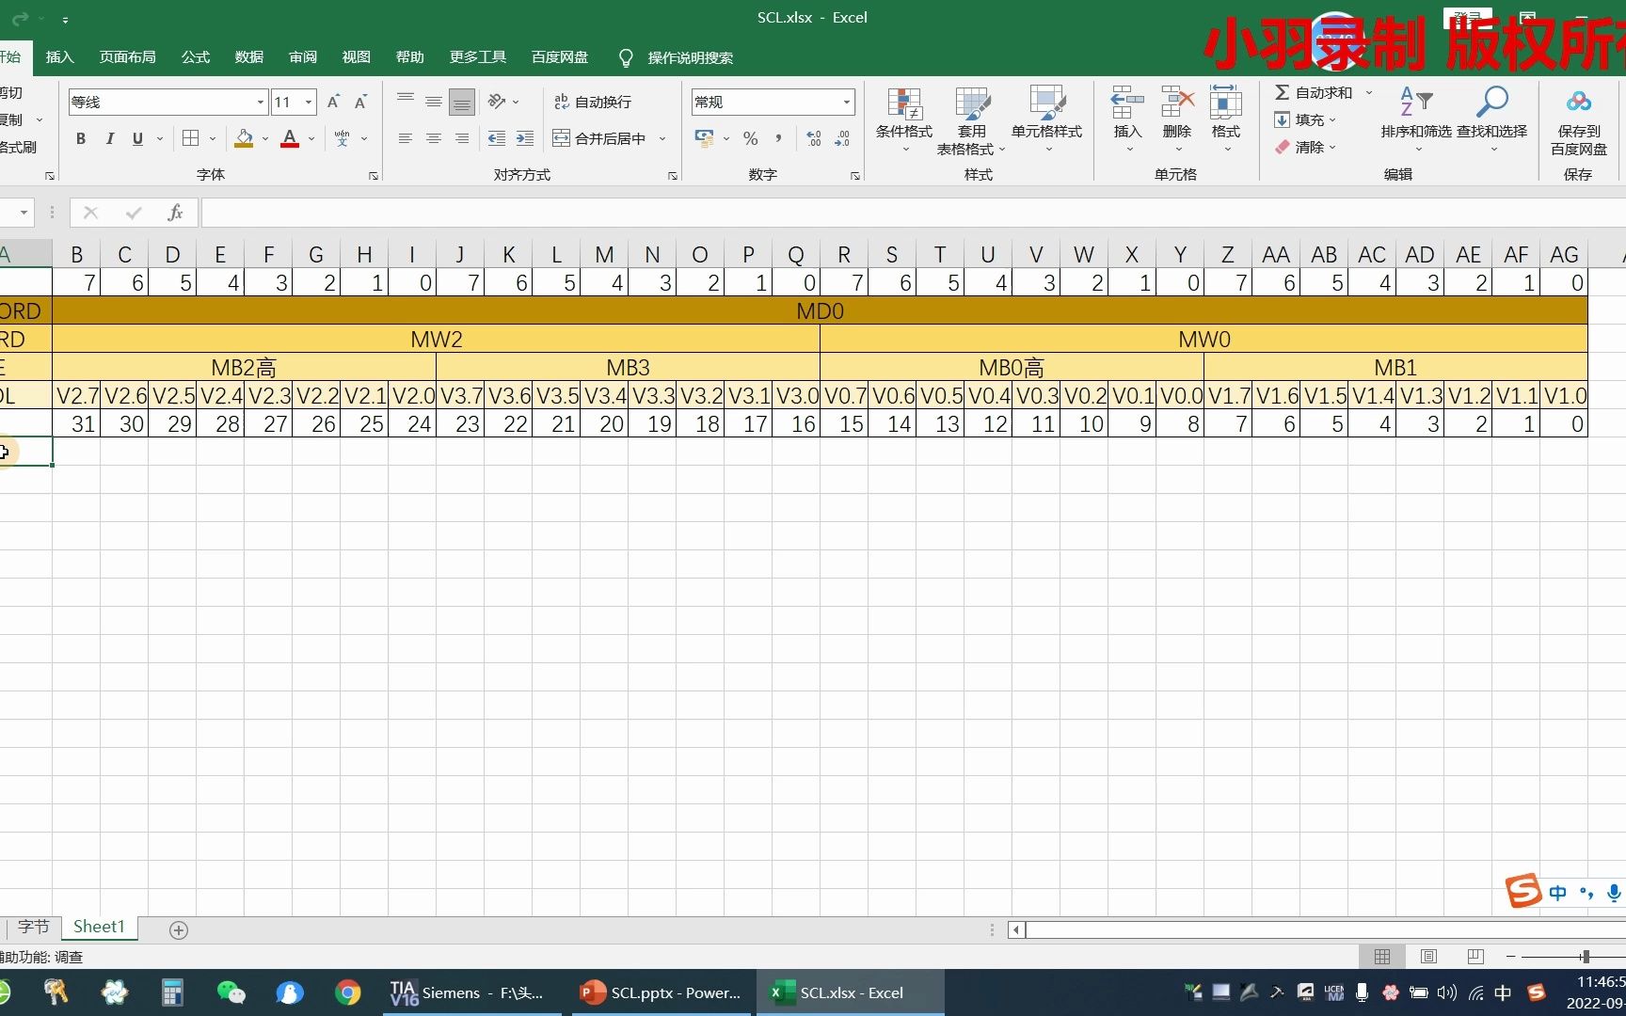Add a new sheet with plus icon

(179, 929)
